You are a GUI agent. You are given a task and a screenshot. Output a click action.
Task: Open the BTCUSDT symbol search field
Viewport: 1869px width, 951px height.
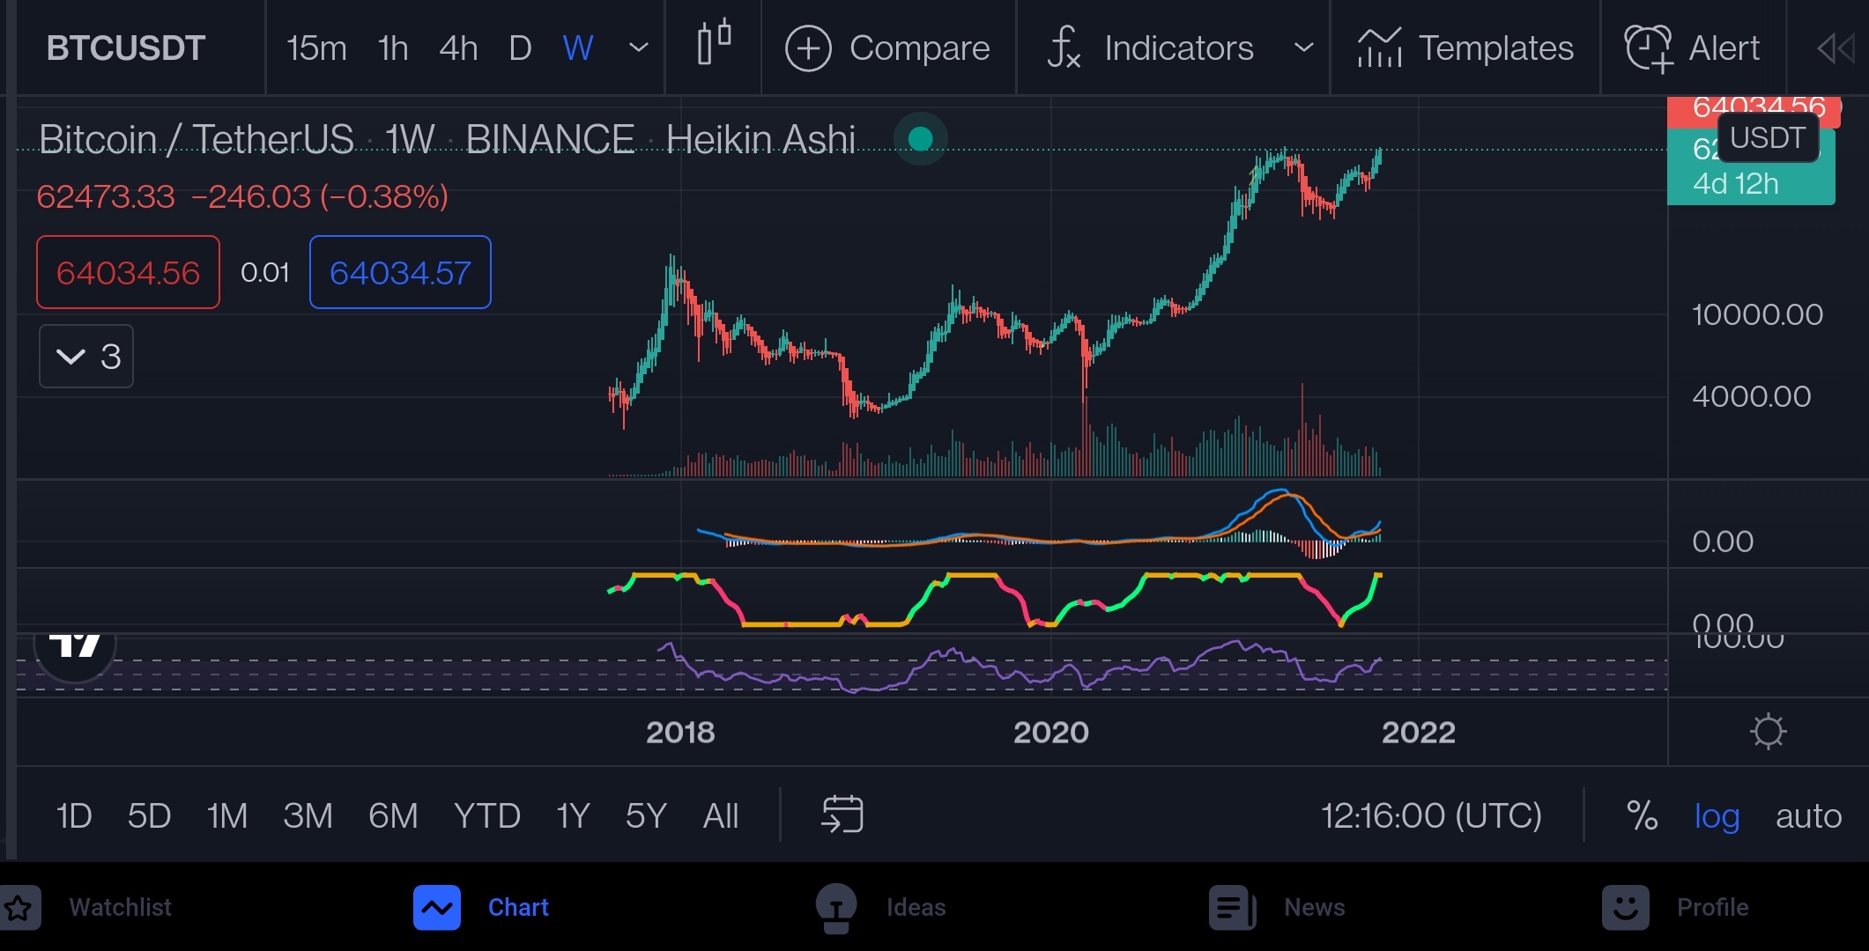tap(126, 48)
